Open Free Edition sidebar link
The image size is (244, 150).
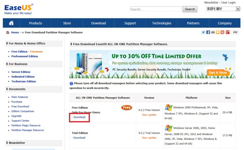[x=19, y=51]
